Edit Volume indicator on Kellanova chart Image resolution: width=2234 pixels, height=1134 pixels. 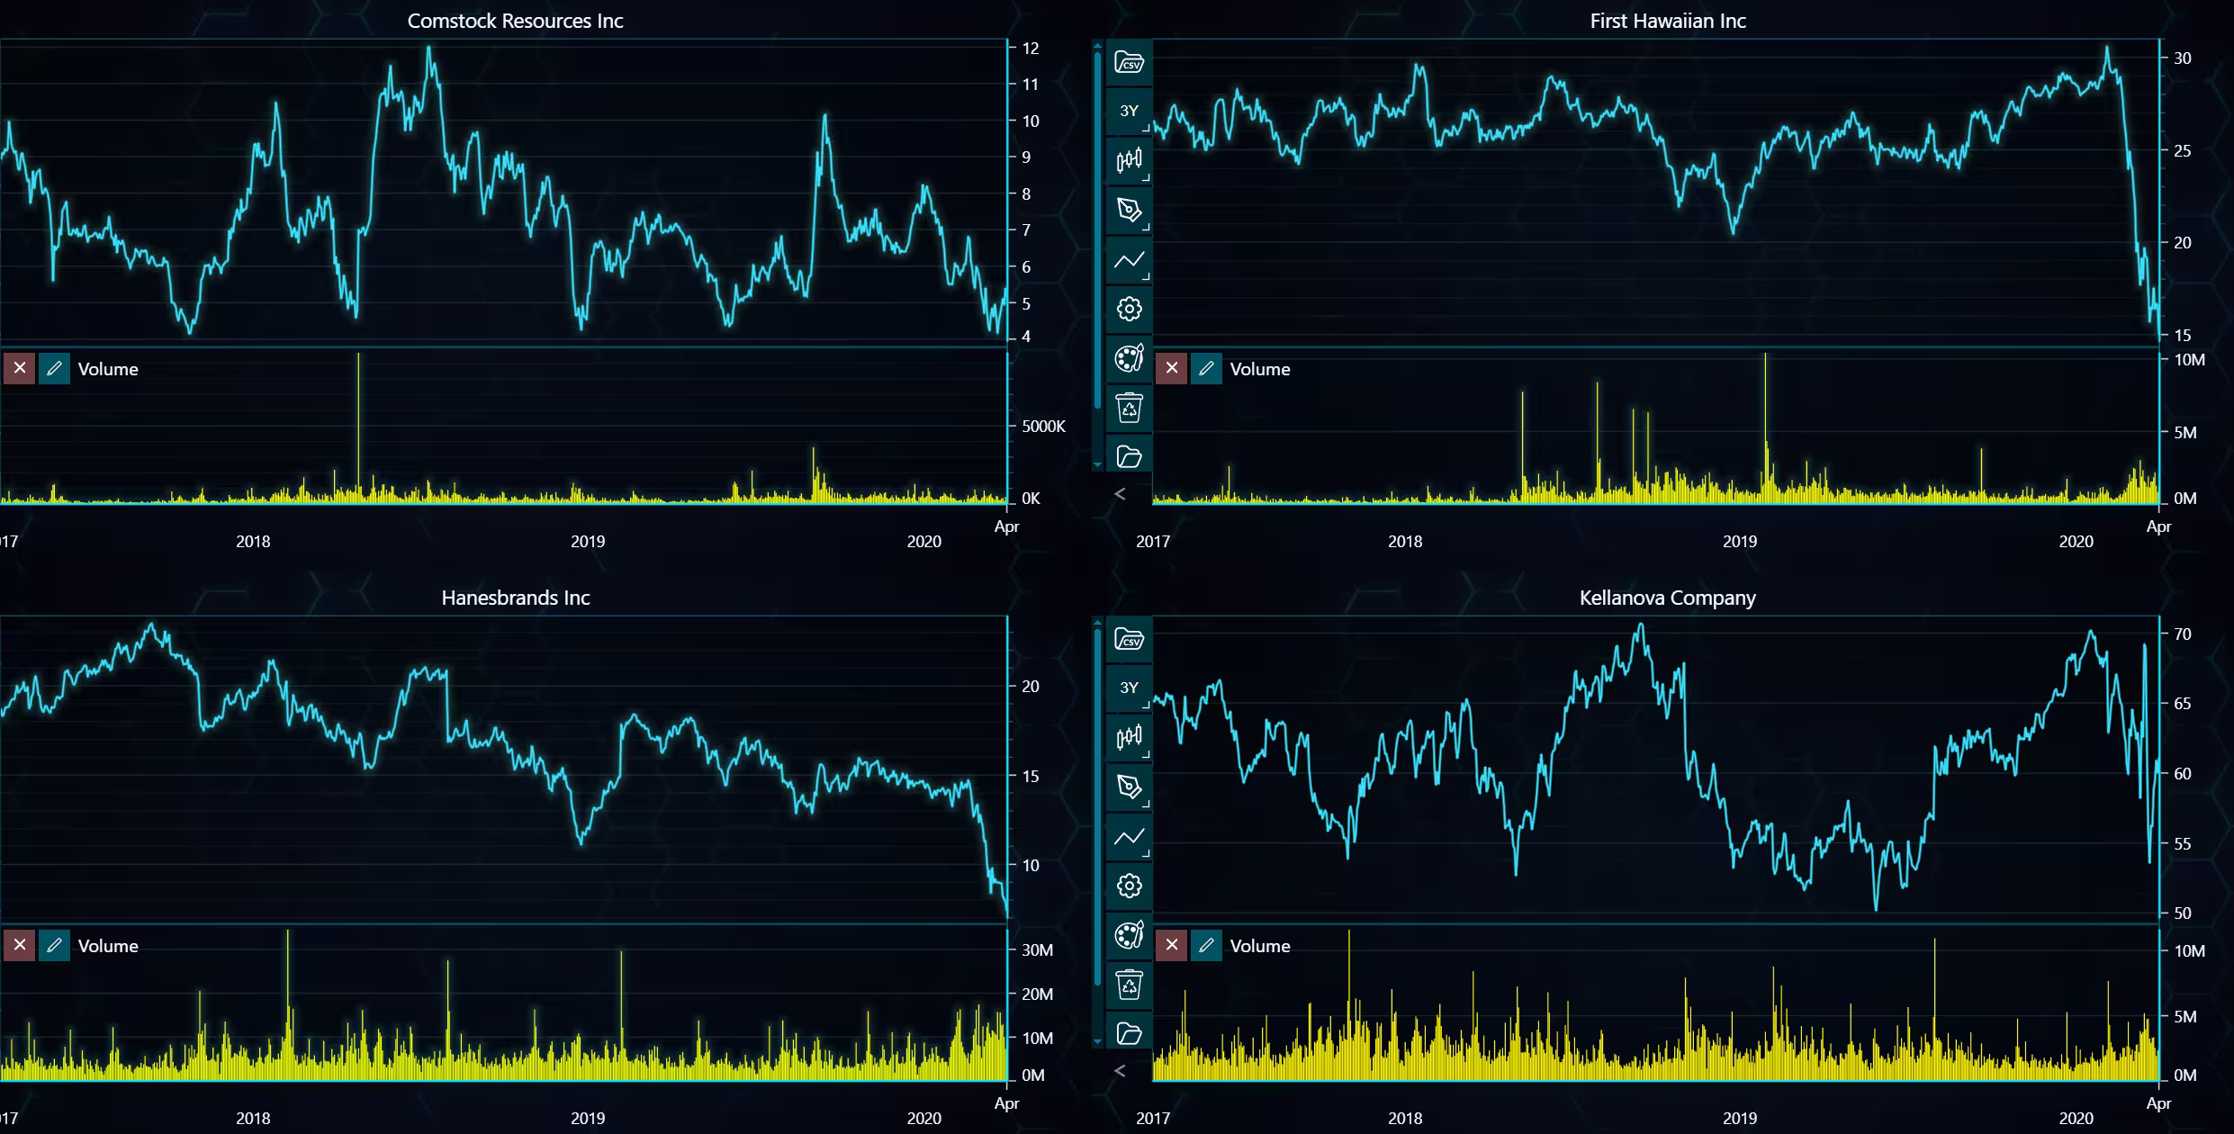1206,945
